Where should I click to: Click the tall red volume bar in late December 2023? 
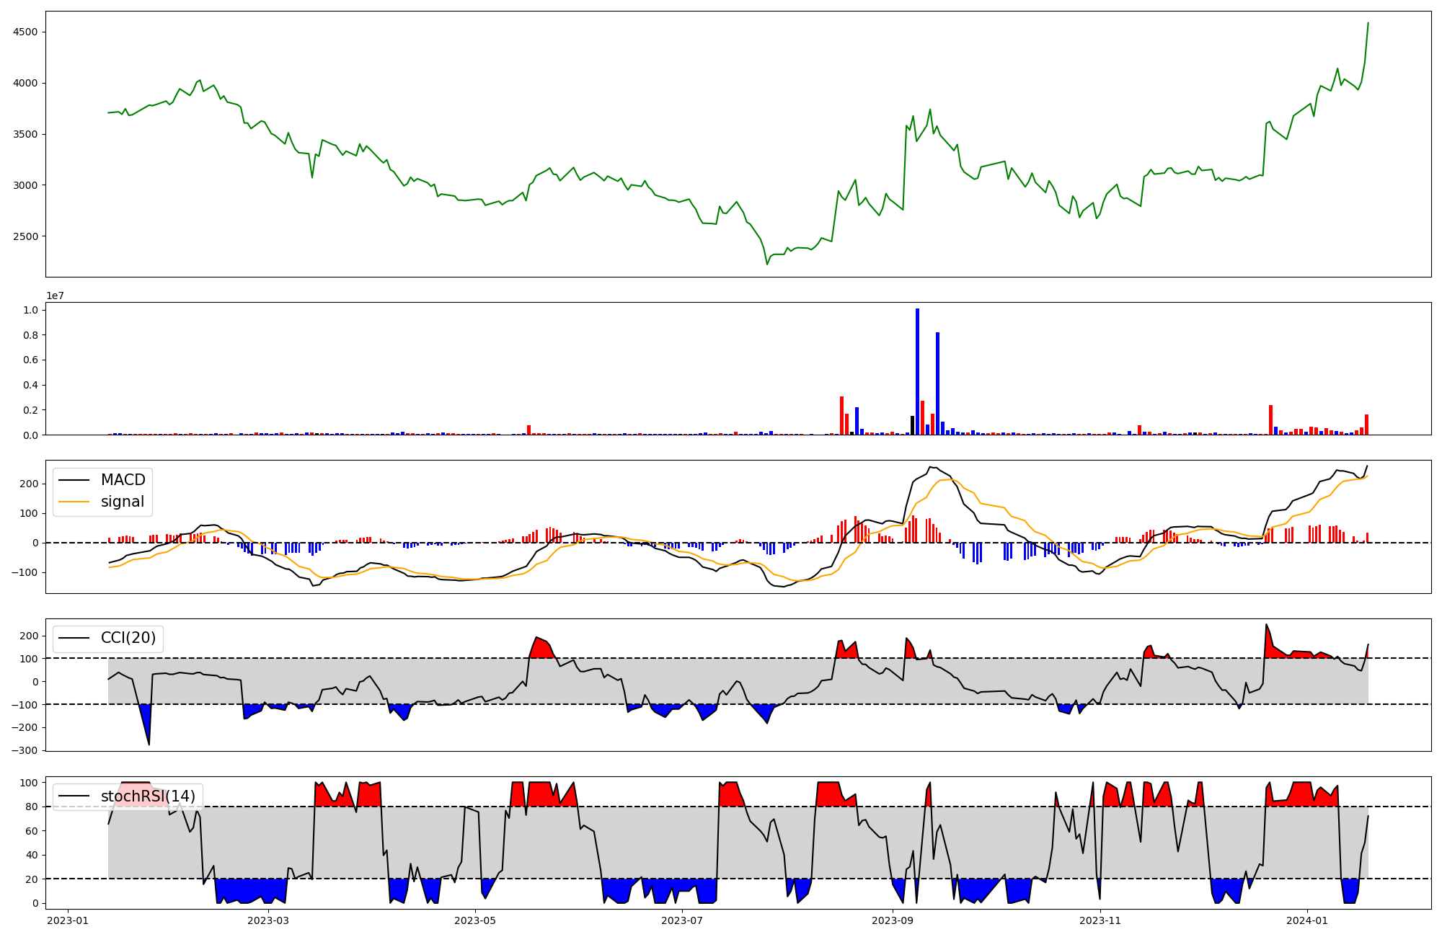(1270, 419)
